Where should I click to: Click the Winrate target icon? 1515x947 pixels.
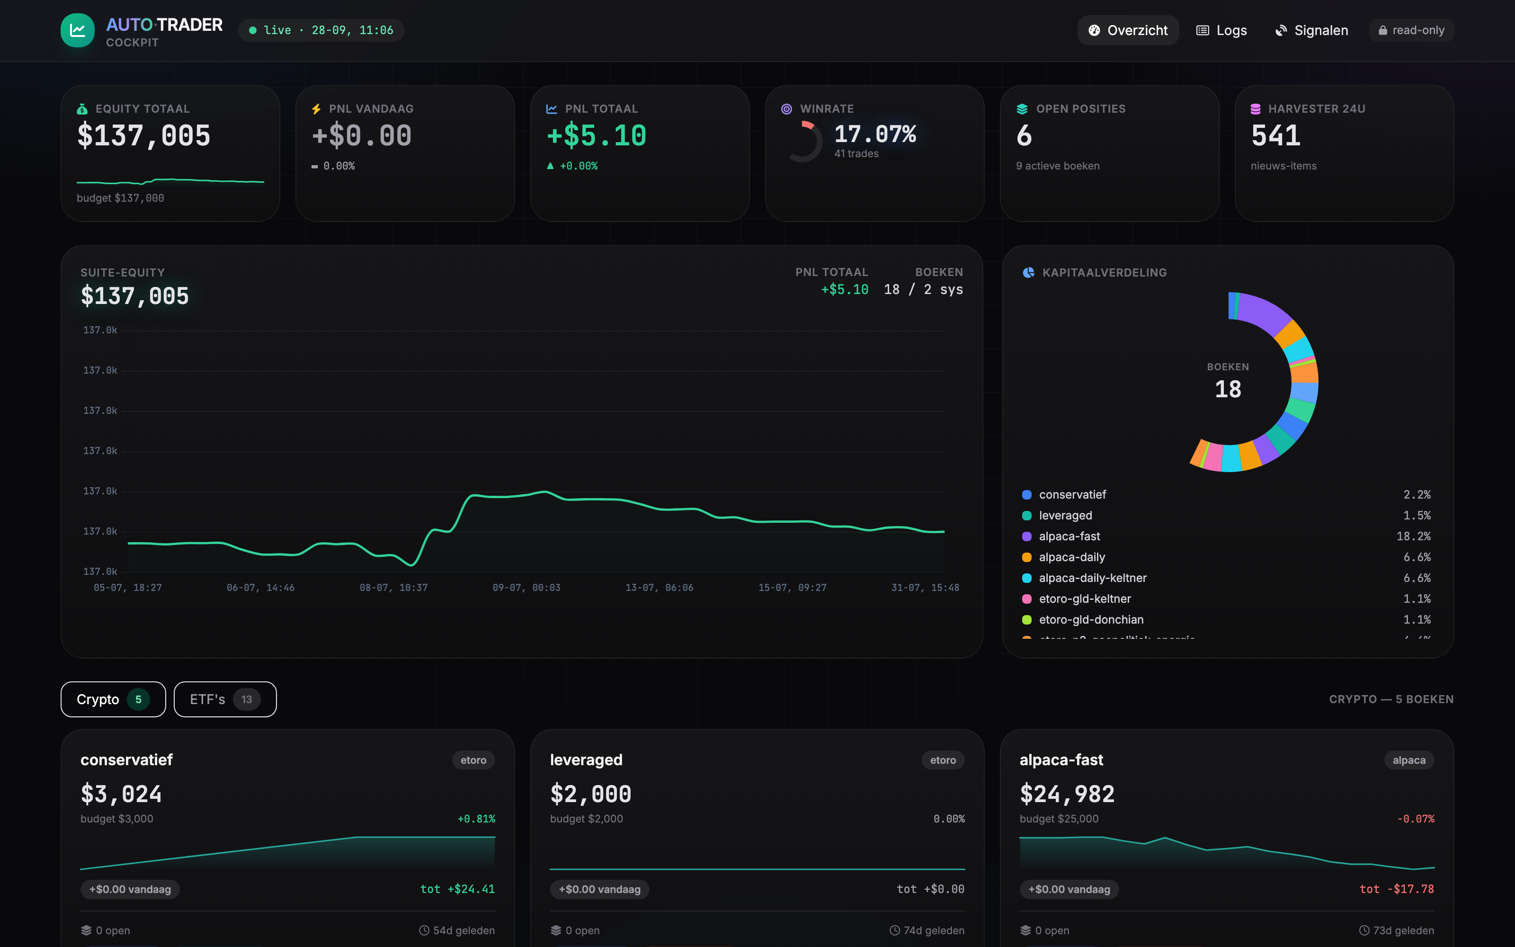pyautogui.click(x=786, y=109)
